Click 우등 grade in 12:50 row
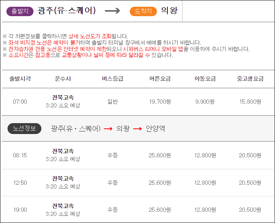The height and width of the screenshot is (223, 275). point(112,182)
